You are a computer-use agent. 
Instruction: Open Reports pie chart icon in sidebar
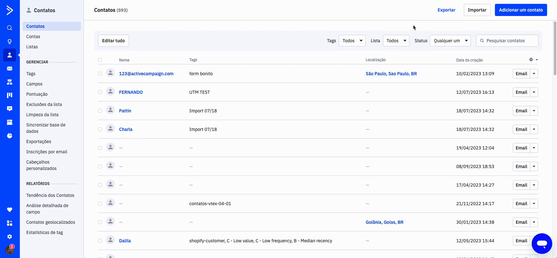pos(10,136)
